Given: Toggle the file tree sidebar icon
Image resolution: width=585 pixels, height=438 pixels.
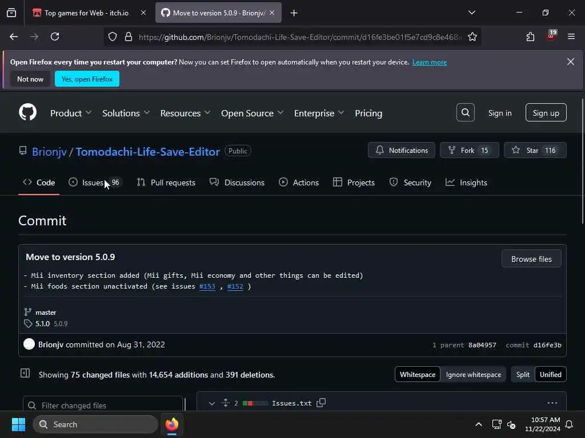Looking at the screenshot, I should [x=25, y=373].
